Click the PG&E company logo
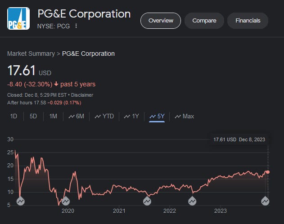 [x=18, y=18]
